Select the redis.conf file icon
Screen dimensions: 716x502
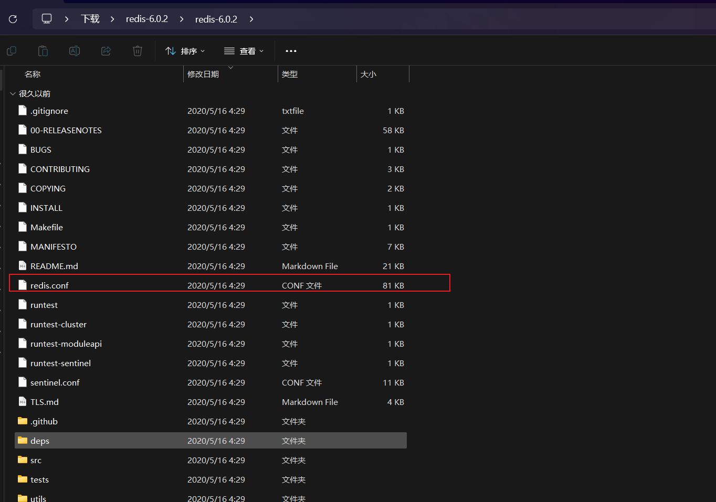[x=23, y=285]
